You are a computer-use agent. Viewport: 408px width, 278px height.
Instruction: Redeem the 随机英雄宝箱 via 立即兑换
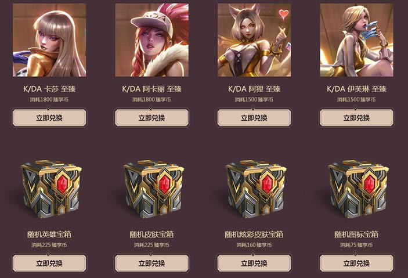49,263
